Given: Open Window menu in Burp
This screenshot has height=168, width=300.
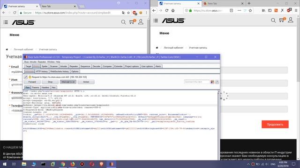Looking at the screenshot, I should pyautogui.click(x=51, y=62).
